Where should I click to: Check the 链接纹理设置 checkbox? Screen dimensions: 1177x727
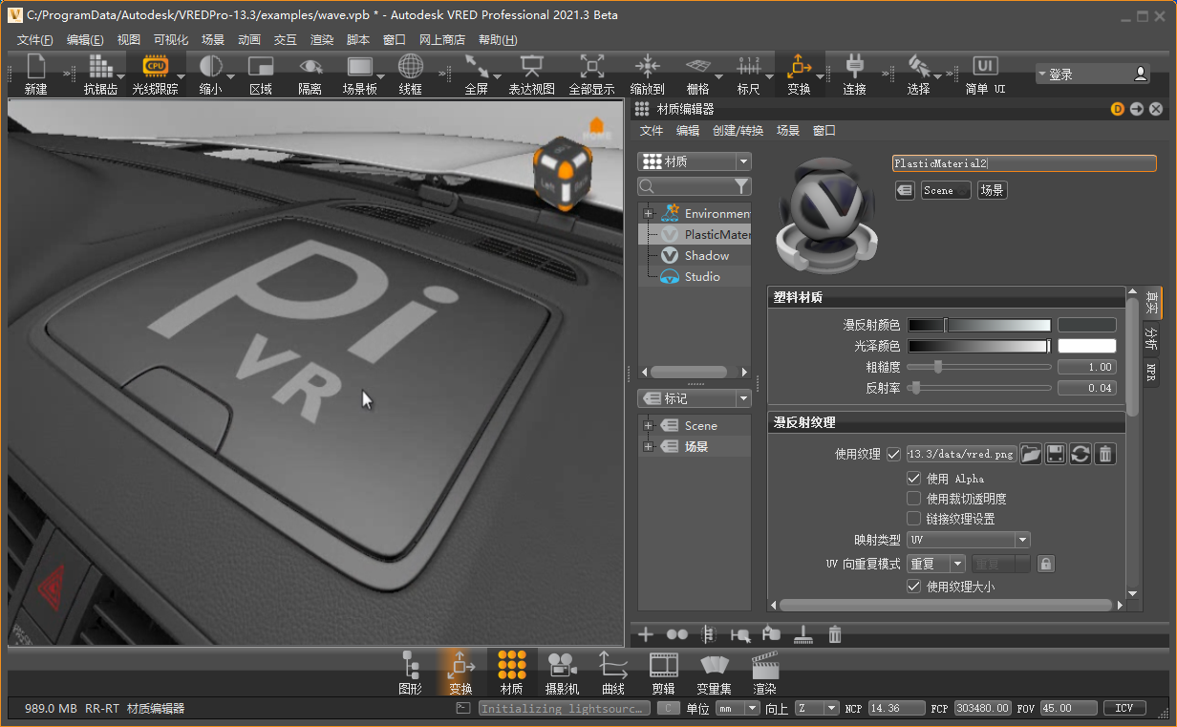[913, 519]
